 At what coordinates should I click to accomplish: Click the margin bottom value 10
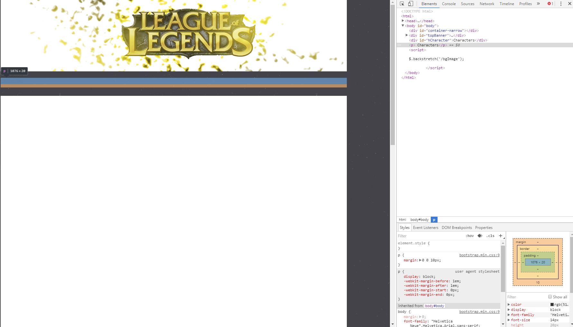(x=538, y=283)
